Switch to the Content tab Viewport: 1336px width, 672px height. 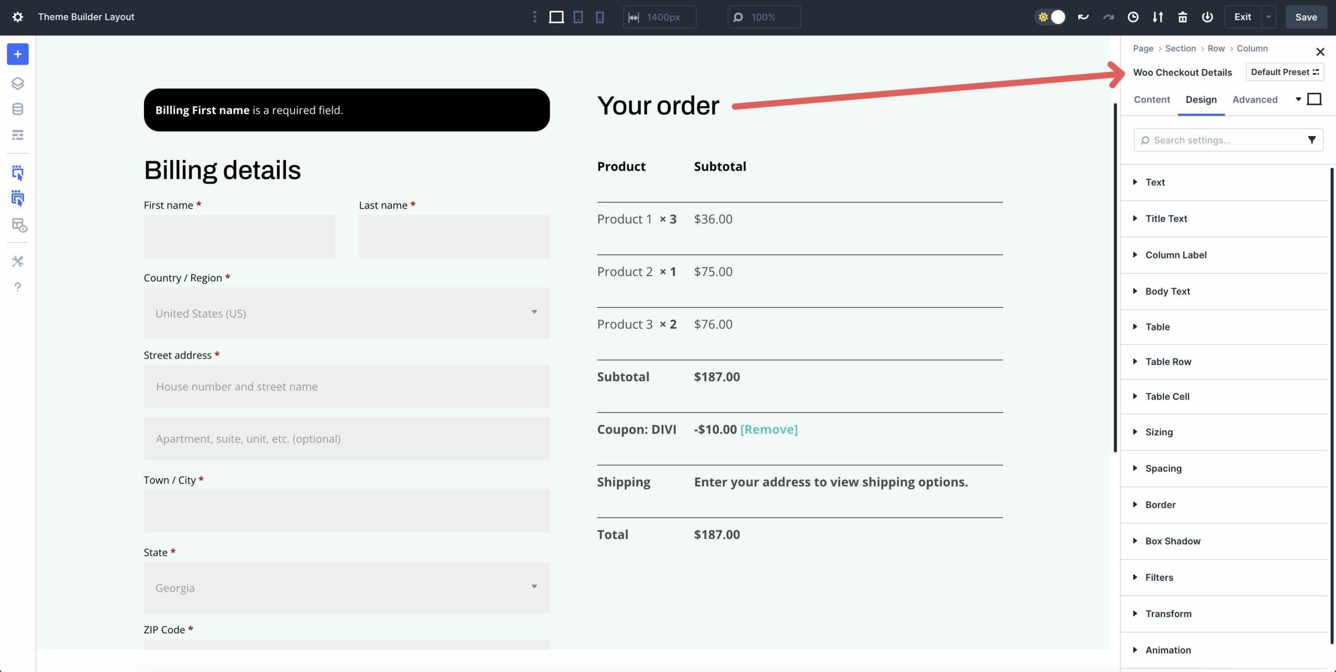coord(1151,100)
